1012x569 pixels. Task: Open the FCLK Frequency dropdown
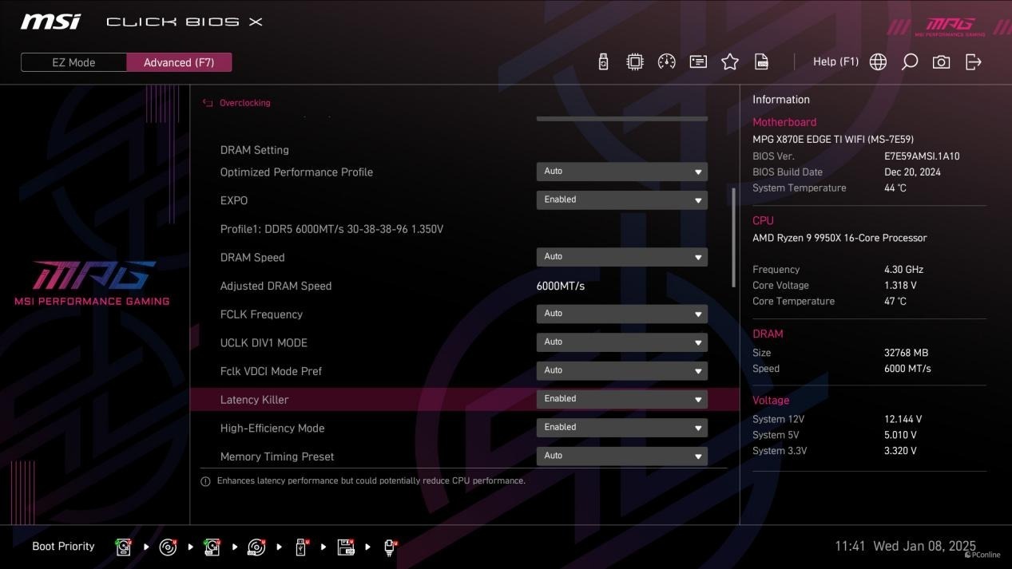621,314
